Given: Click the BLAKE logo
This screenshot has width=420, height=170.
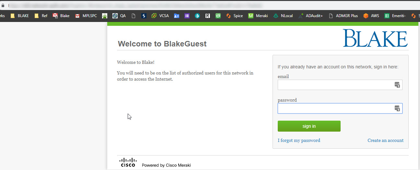Looking at the screenshot, I should [375, 38].
